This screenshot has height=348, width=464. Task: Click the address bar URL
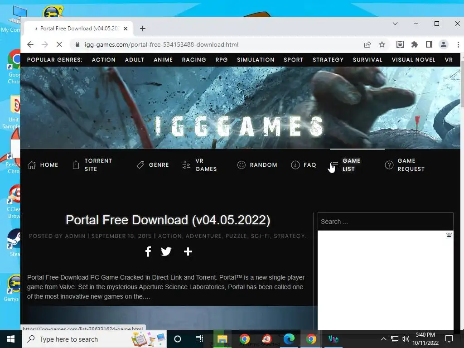(162, 44)
